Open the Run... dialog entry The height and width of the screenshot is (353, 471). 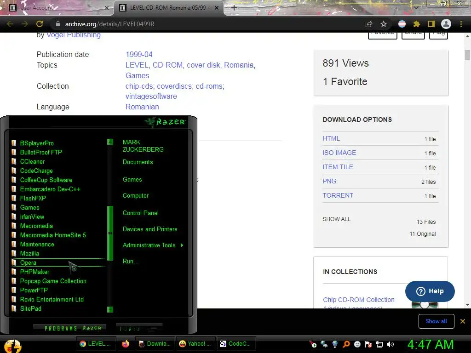click(x=130, y=261)
